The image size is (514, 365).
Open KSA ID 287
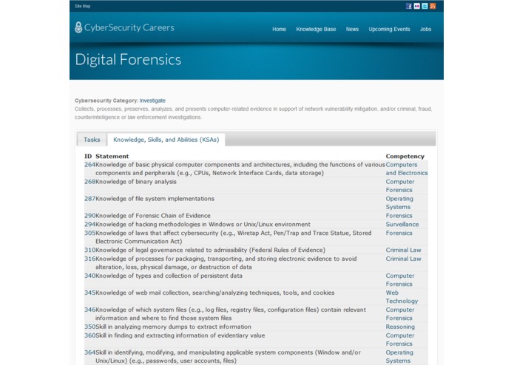point(89,199)
